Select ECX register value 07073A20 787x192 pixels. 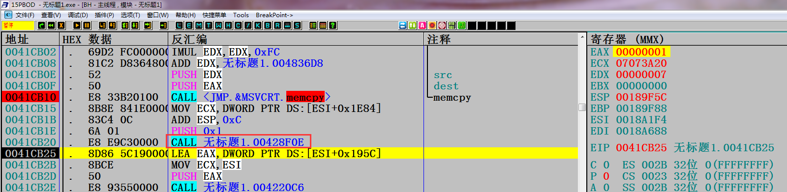641,63
